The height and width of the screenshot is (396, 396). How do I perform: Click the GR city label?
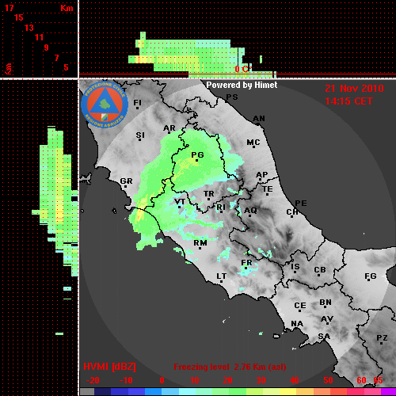click(126, 181)
